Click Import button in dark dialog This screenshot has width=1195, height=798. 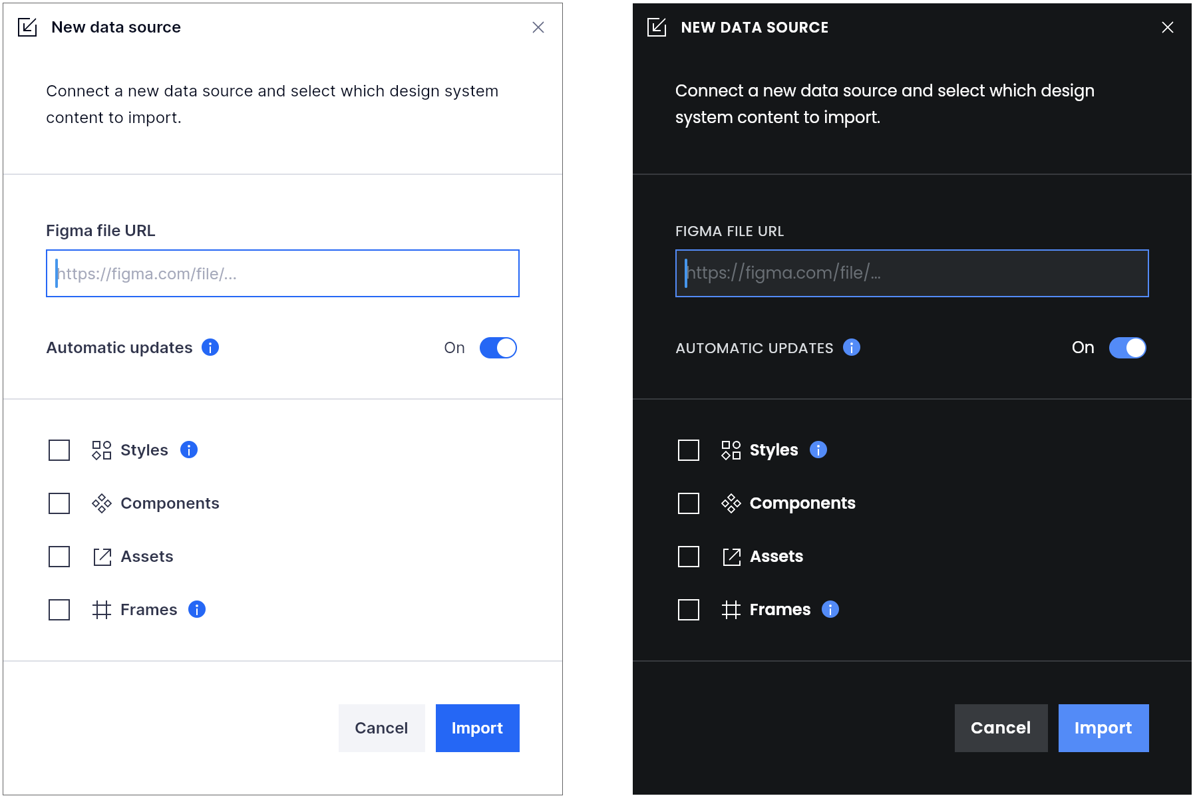(x=1104, y=728)
